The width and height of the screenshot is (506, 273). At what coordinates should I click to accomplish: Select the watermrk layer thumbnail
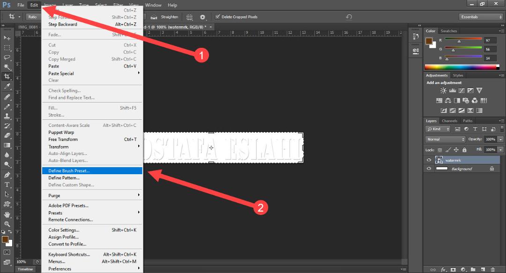[439, 160]
